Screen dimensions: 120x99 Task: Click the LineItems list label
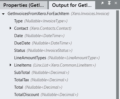click(x=23, y=65)
